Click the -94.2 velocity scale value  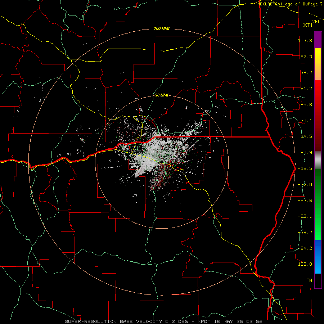305,248
